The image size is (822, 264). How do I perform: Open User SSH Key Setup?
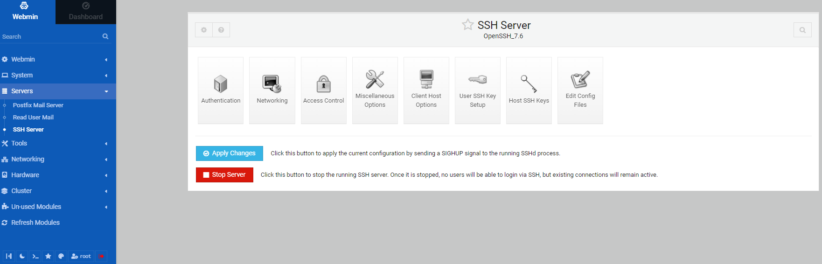[477, 90]
